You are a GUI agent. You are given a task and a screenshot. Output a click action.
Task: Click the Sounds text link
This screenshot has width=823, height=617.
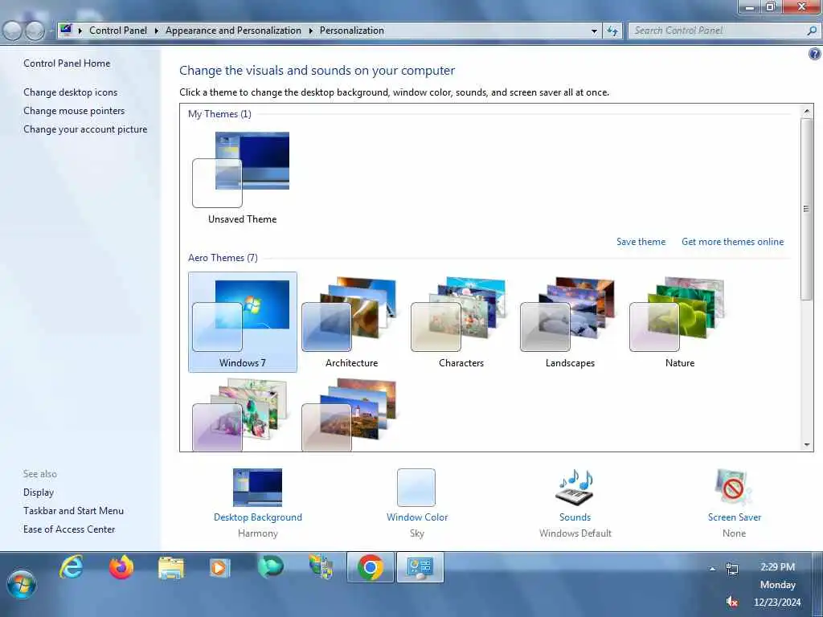pyautogui.click(x=575, y=517)
